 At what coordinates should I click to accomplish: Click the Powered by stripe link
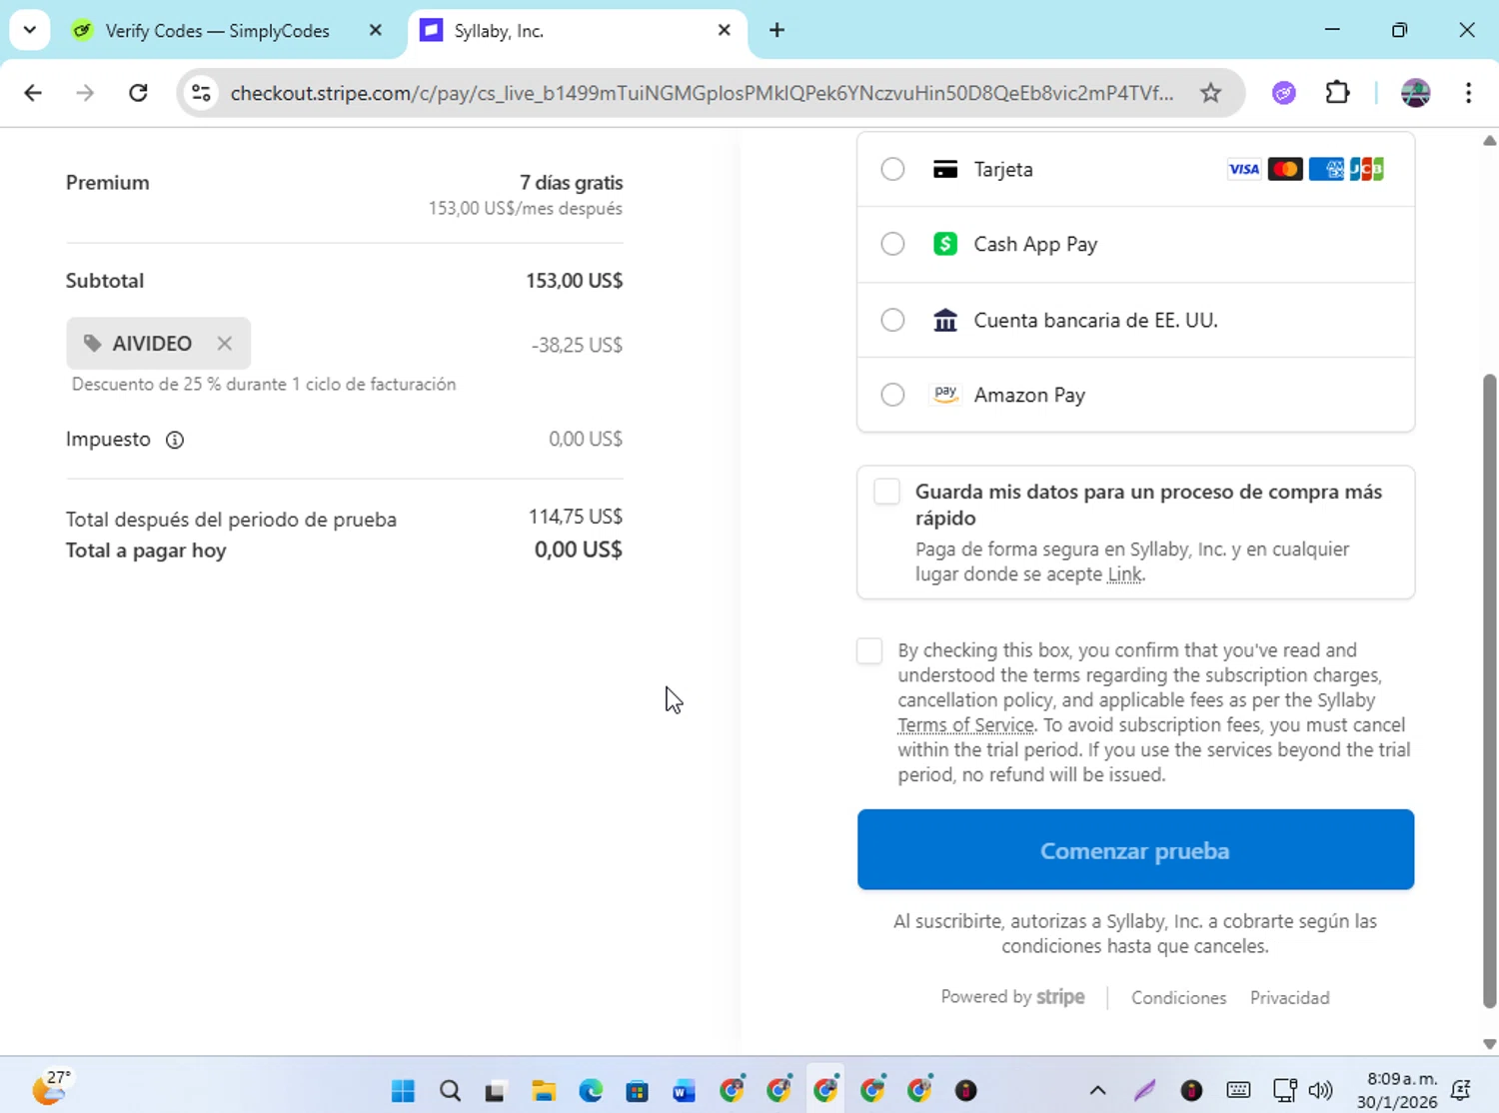coord(1012,997)
